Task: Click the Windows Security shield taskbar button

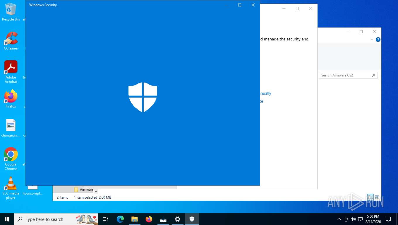Action: pos(192,219)
